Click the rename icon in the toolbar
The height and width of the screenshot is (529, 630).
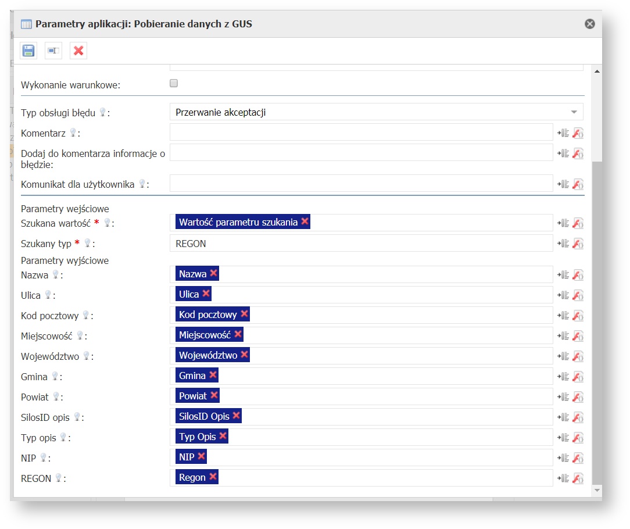[53, 51]
